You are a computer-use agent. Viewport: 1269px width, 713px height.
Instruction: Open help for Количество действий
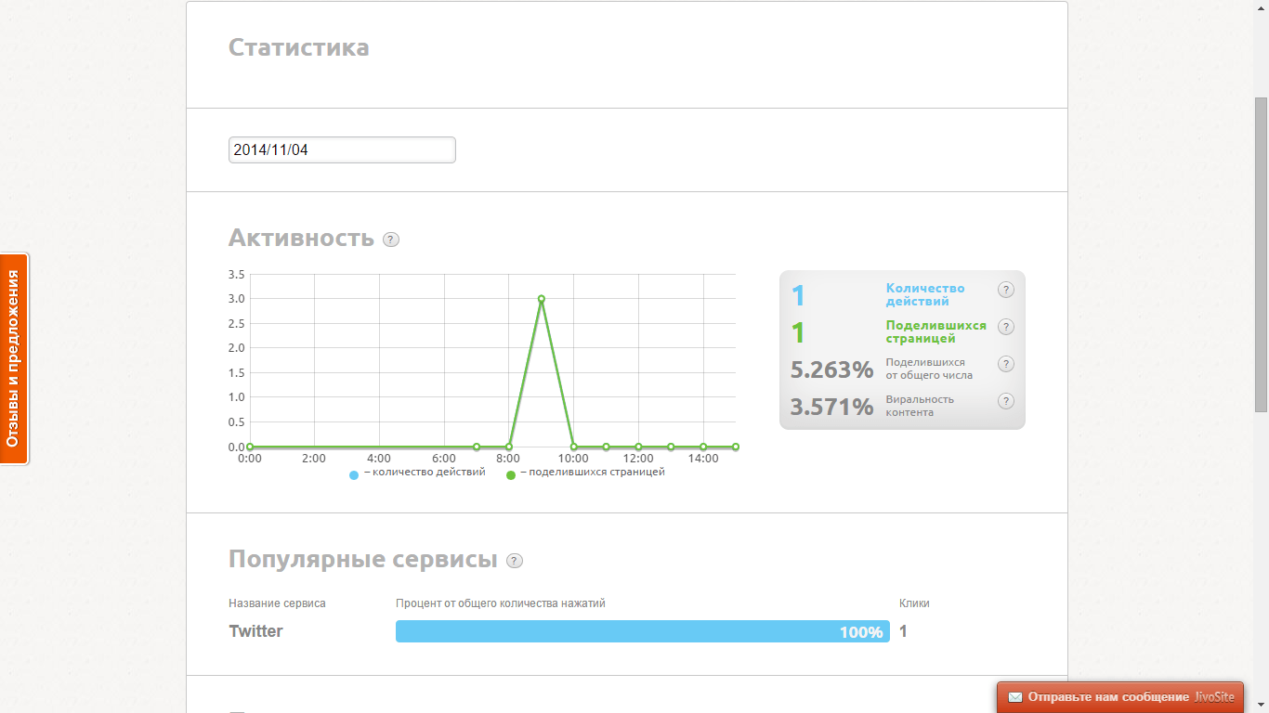coord(1006,290)
